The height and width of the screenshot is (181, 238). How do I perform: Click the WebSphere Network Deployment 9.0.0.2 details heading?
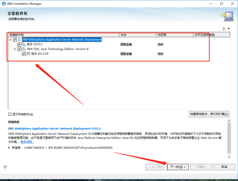pyautogui.click(x=54, y=129)
